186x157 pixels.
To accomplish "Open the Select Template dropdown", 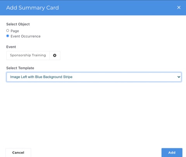I will click(x=94, y=77).
